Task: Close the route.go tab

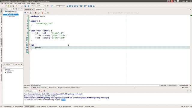Action: 43,9
